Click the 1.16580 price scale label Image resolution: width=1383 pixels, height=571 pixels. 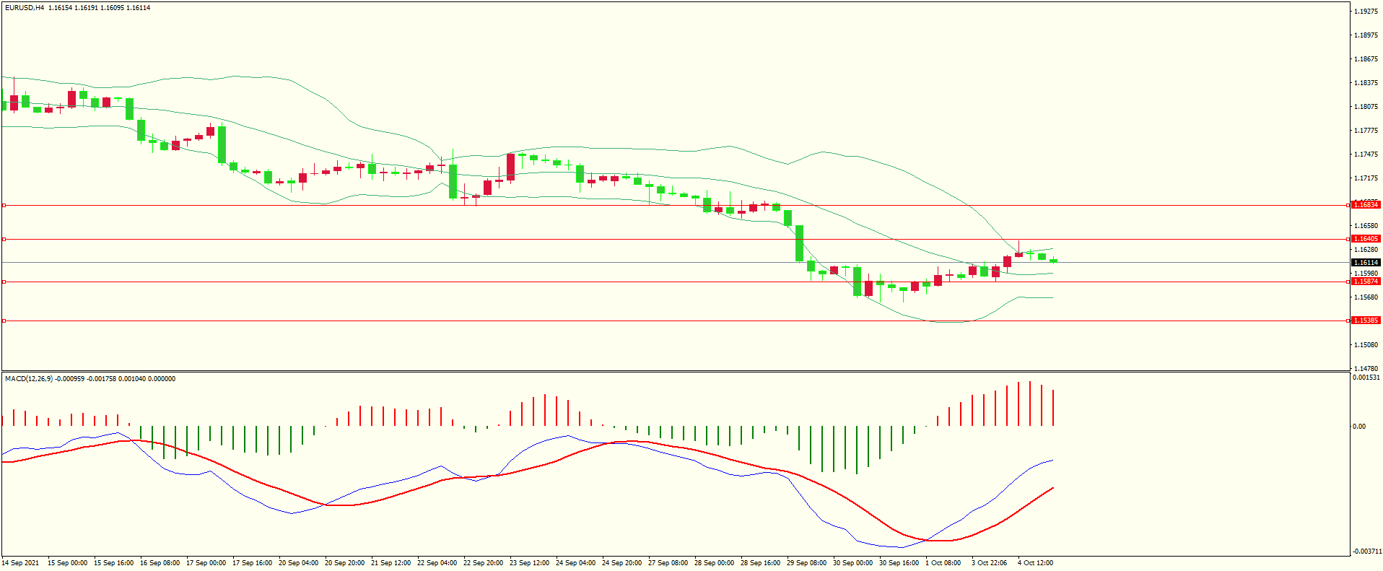coord(1366,226)
